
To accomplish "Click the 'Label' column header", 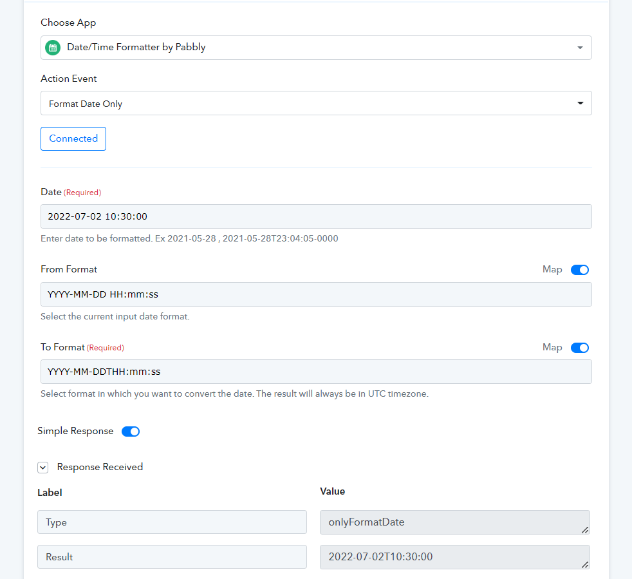I will pyautogui.click(x=50, y=492).
